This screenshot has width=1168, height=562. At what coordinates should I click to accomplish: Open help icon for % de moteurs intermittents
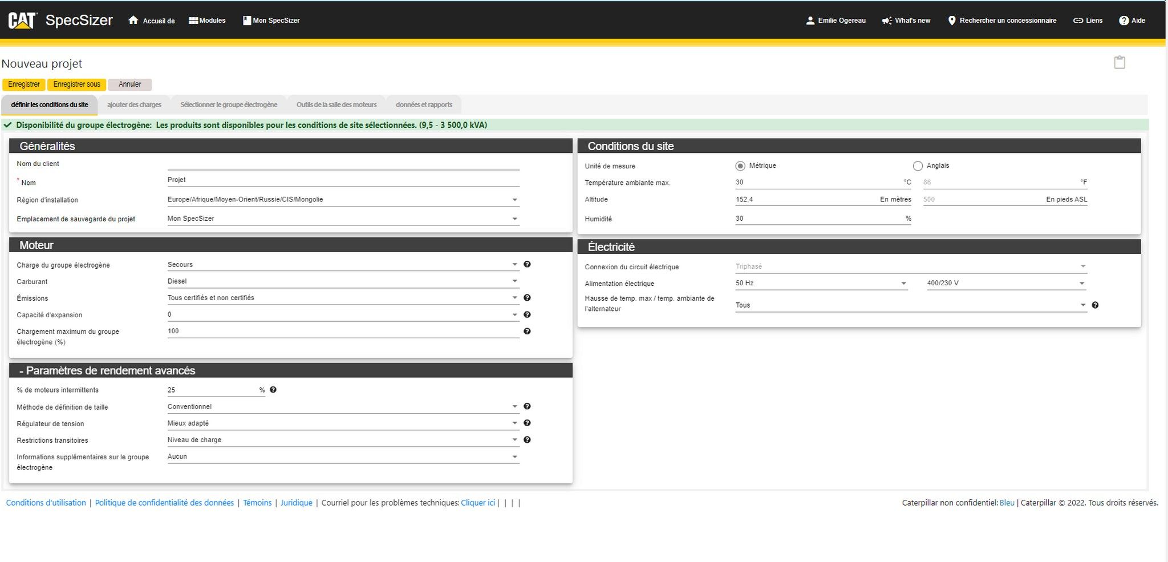(x=273, y=390)
